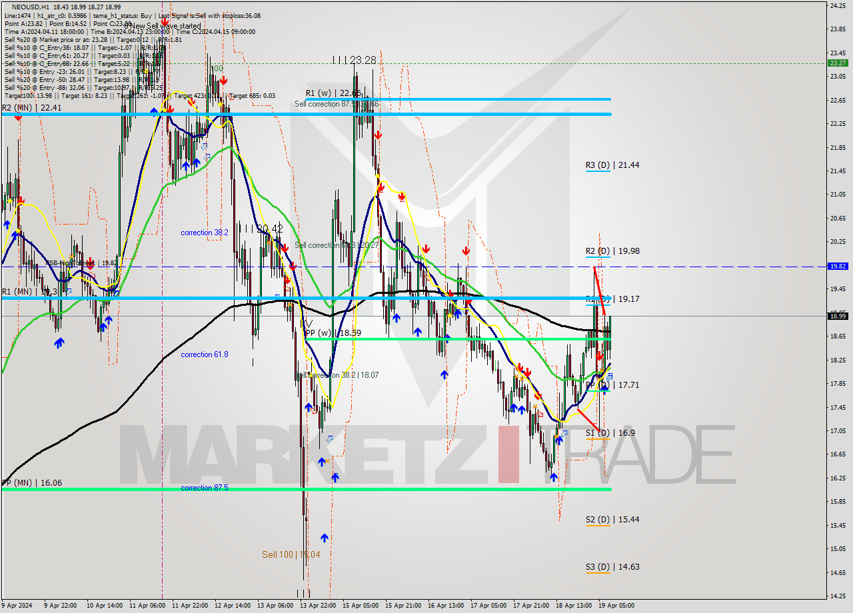The image size is (853, 613).
Task: Click the 'Sell correction 87.5' label near 22.66
Action: point(337,104)
